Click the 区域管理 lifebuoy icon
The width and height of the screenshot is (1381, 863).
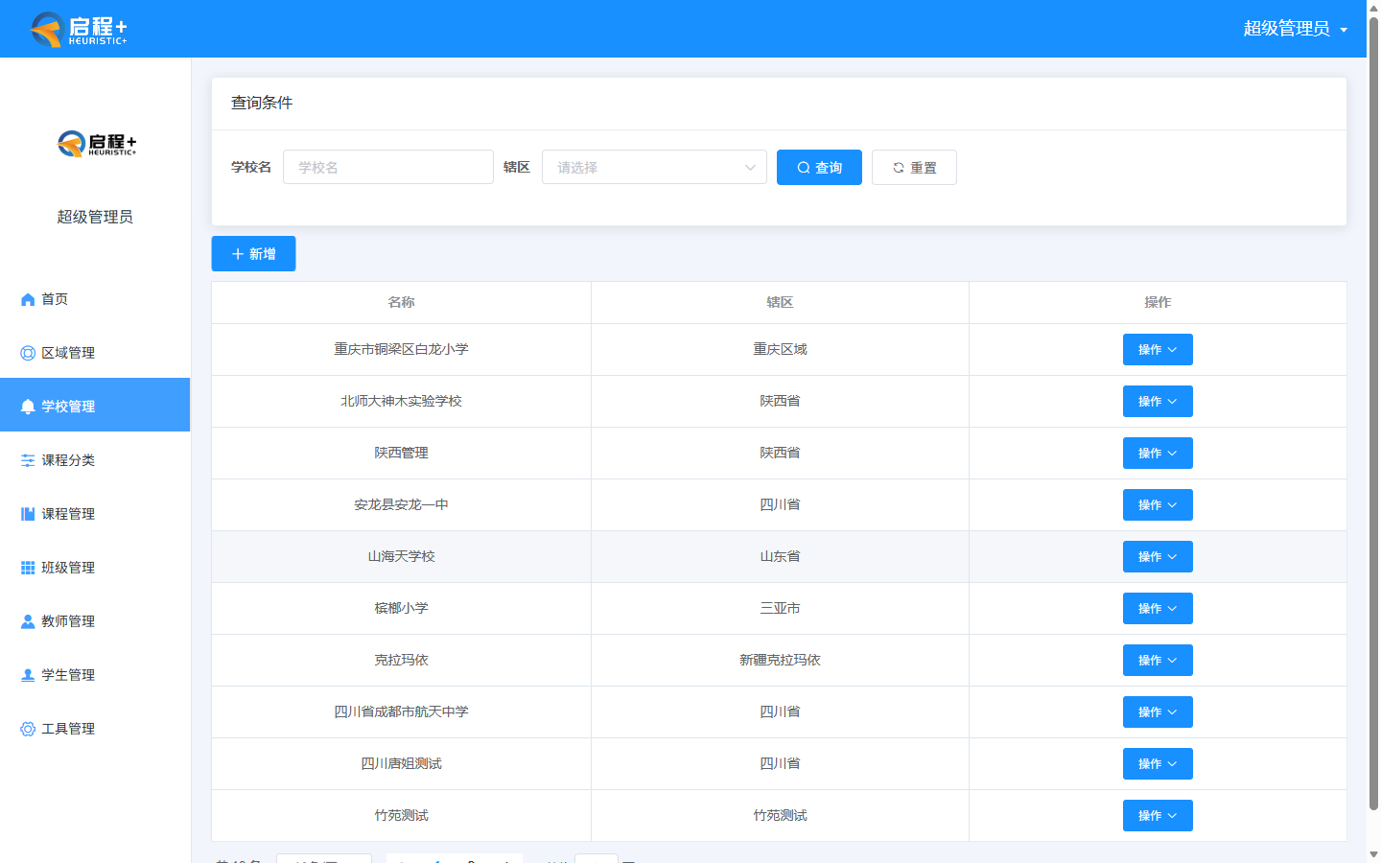[28, 353]
